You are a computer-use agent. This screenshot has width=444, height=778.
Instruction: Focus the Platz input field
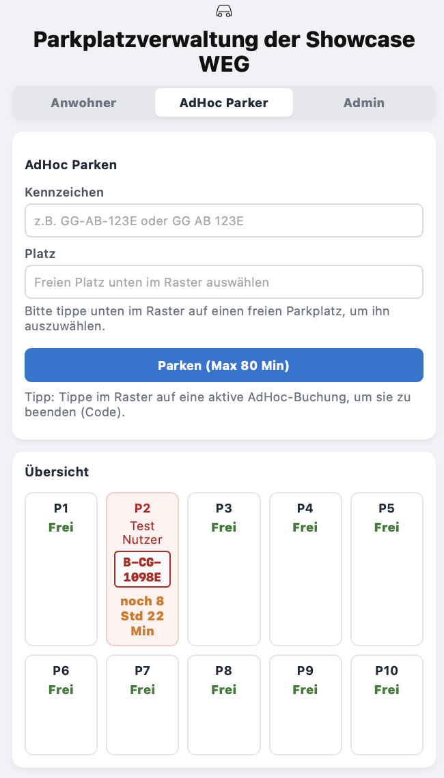[x=223, y=281]
